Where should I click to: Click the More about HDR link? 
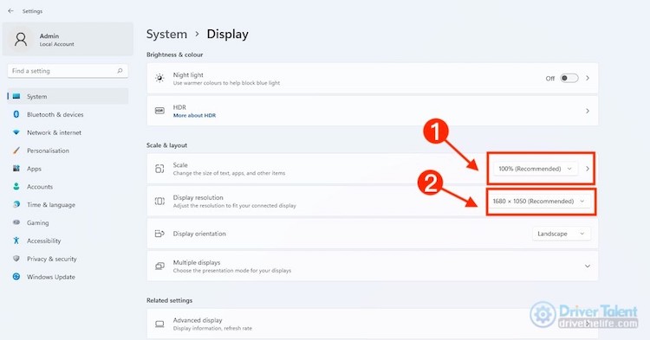194,115
